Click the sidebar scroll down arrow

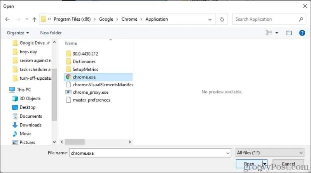click(54, 142)
